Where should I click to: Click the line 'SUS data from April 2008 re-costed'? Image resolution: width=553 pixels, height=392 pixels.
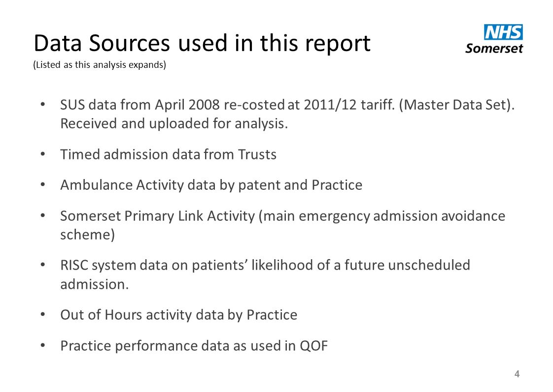tap(287, 105)
